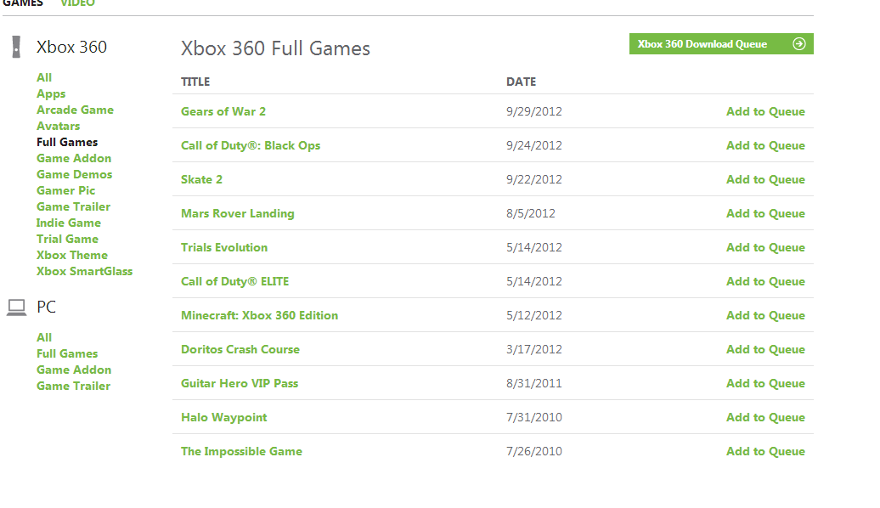The height and width of the screenshot is (508, 880).
Task: Add Skate 2 to download queue
Action: 765,179
